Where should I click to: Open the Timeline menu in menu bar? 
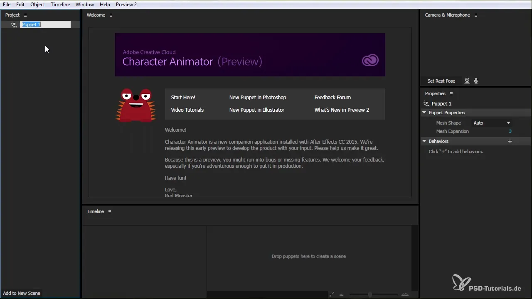pyautogui.click(x=60, y=5)
